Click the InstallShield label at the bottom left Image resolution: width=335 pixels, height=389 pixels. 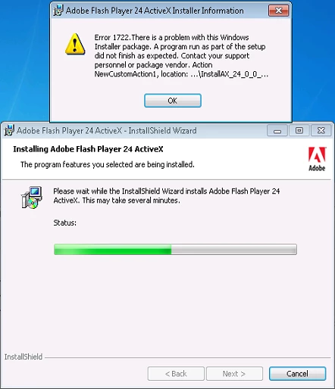pos(23,356)
